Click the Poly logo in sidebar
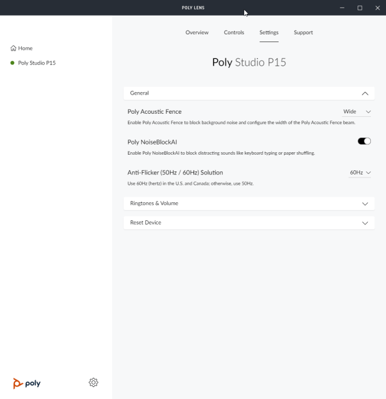 coord(27,383)
